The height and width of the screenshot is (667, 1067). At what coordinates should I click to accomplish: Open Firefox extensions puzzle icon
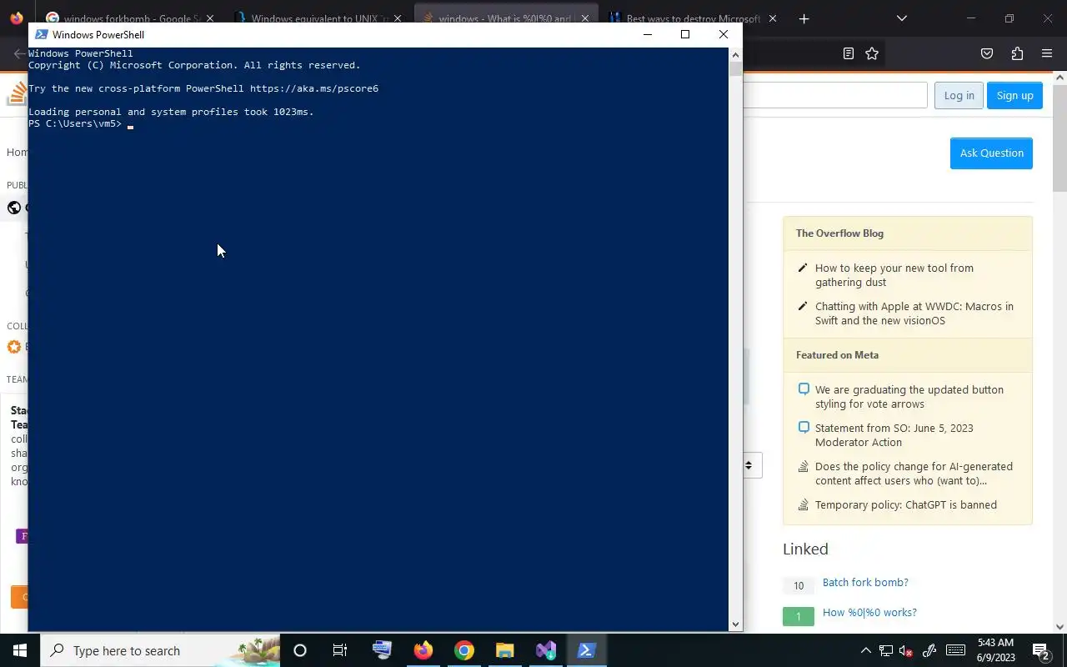click(x=1017, y=53)
